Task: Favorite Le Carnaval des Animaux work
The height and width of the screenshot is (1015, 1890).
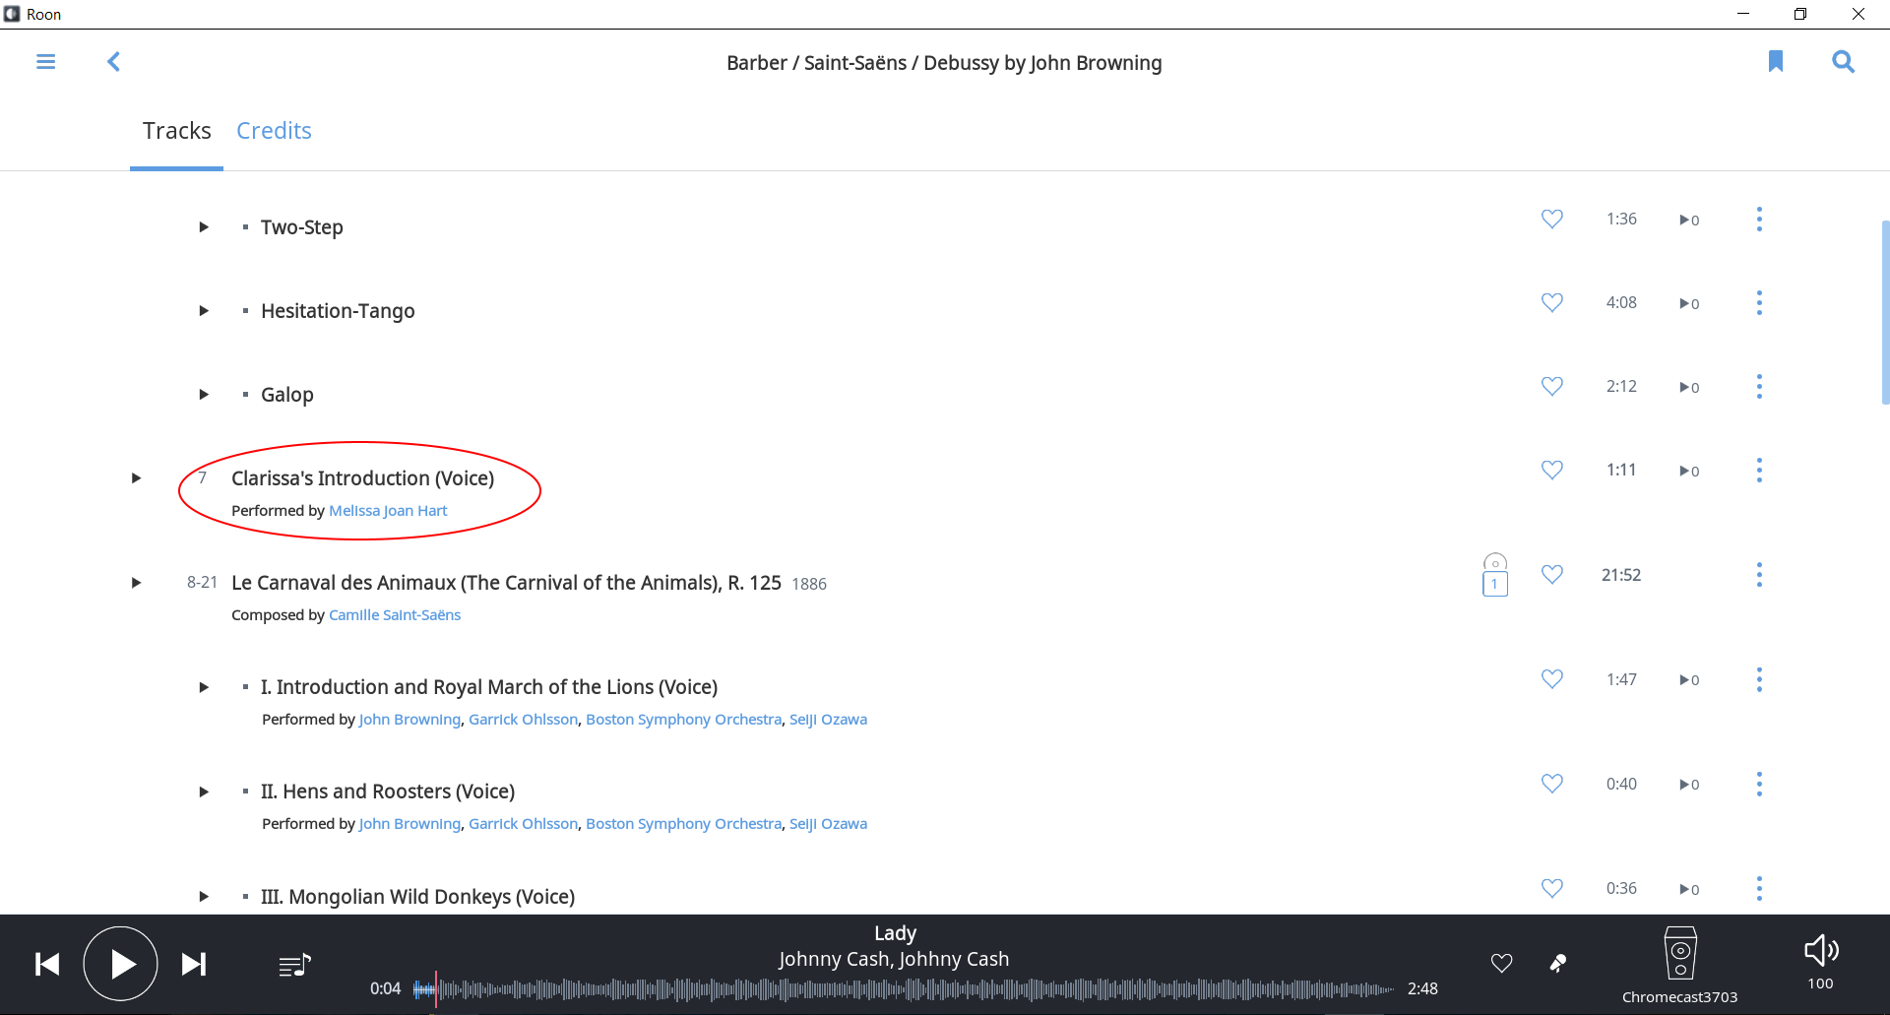Action: tap(1552, 574)
